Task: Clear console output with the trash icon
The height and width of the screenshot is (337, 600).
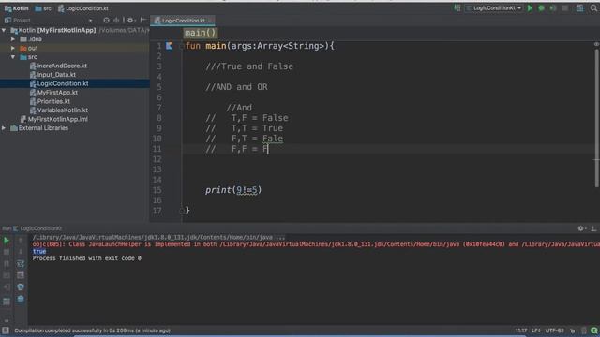Action: pyautogui.click(x=21, y=299)
